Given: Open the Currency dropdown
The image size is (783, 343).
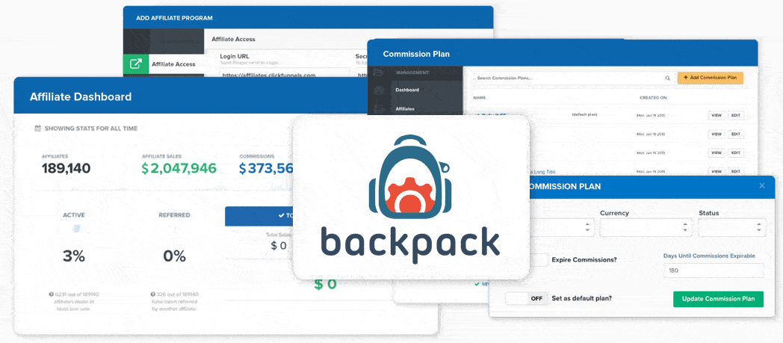Looking at the screenshot, I should pos(645,228).
